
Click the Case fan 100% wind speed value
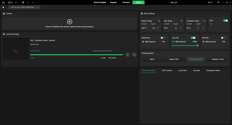(x=195, y=42)
